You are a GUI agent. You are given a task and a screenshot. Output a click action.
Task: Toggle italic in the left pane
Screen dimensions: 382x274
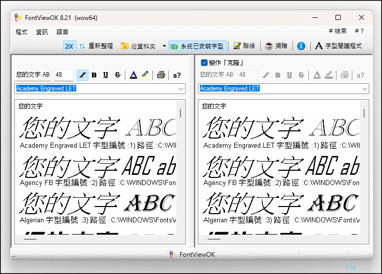point(82,75)
